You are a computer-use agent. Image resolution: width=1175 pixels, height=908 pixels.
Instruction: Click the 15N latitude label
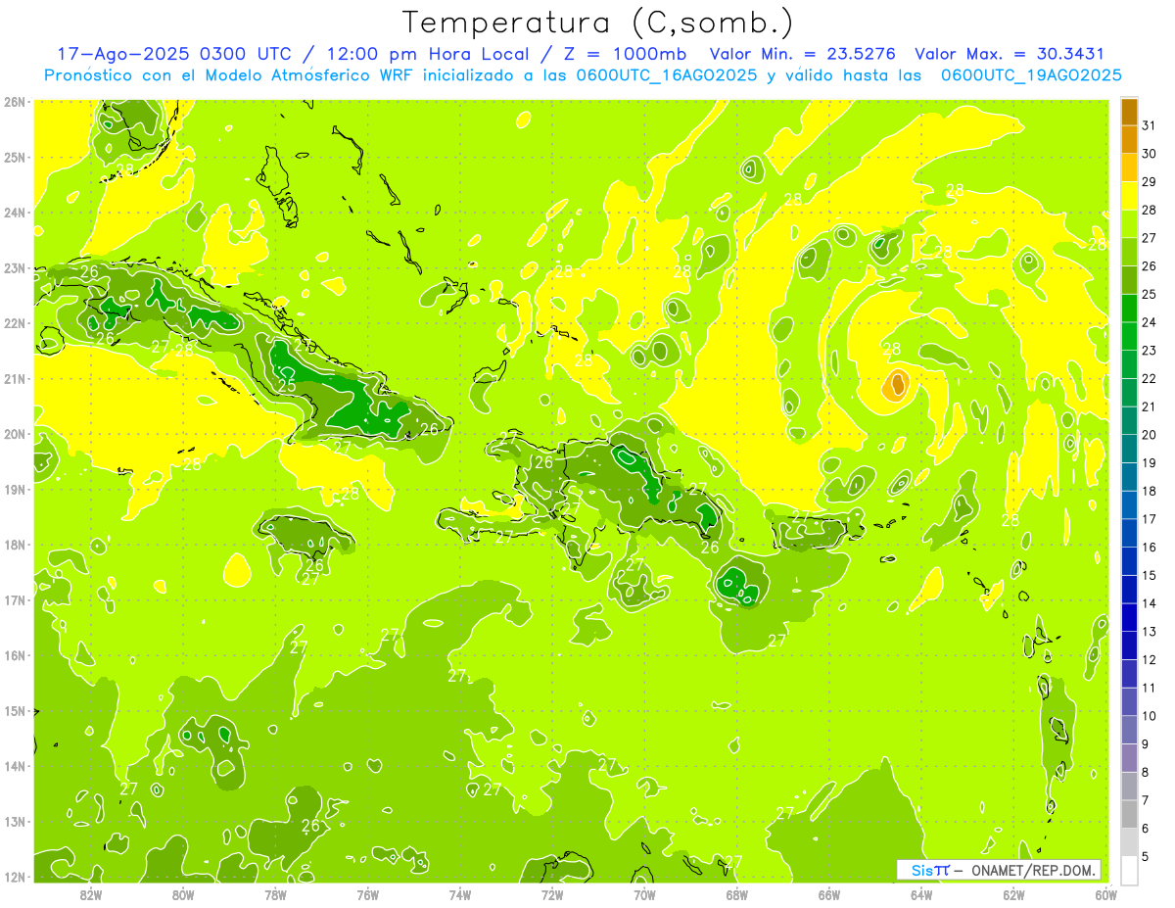(16, 710)
